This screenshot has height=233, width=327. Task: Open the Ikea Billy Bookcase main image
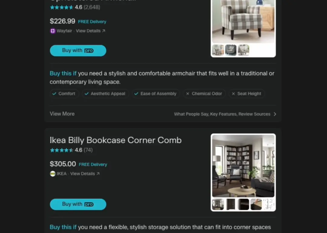point(243,166)
